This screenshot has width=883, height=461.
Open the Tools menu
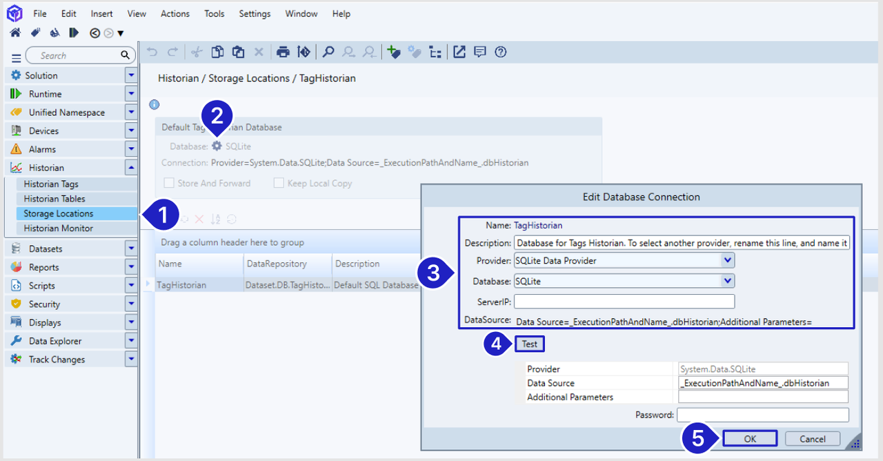214,14
